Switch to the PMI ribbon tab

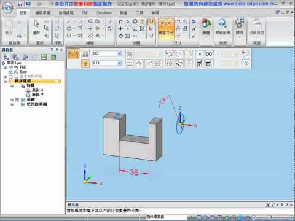[x=85, y=12]
